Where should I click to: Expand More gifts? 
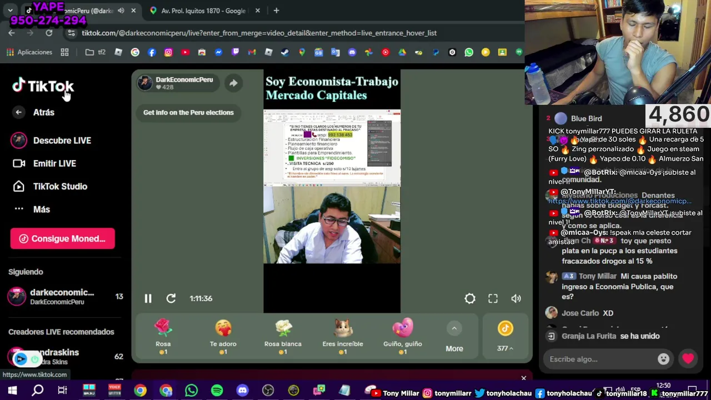pyautogui.click(x=454, y=337)
